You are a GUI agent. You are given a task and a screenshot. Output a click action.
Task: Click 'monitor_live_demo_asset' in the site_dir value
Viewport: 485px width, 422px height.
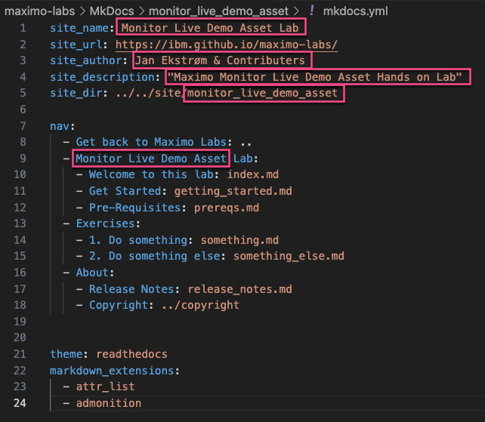coord(262,93)
